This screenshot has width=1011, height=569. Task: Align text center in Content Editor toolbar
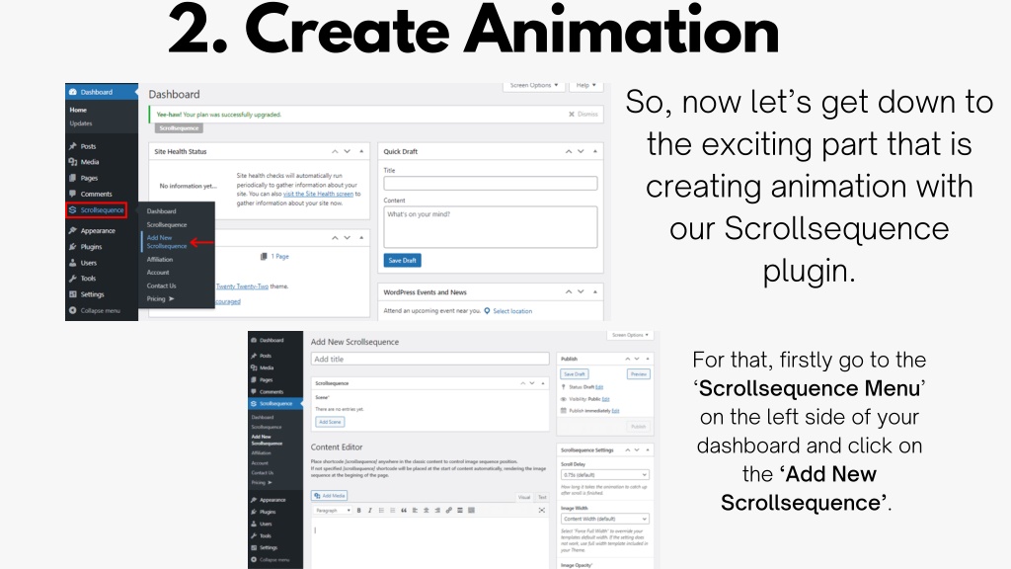(427, 511)
